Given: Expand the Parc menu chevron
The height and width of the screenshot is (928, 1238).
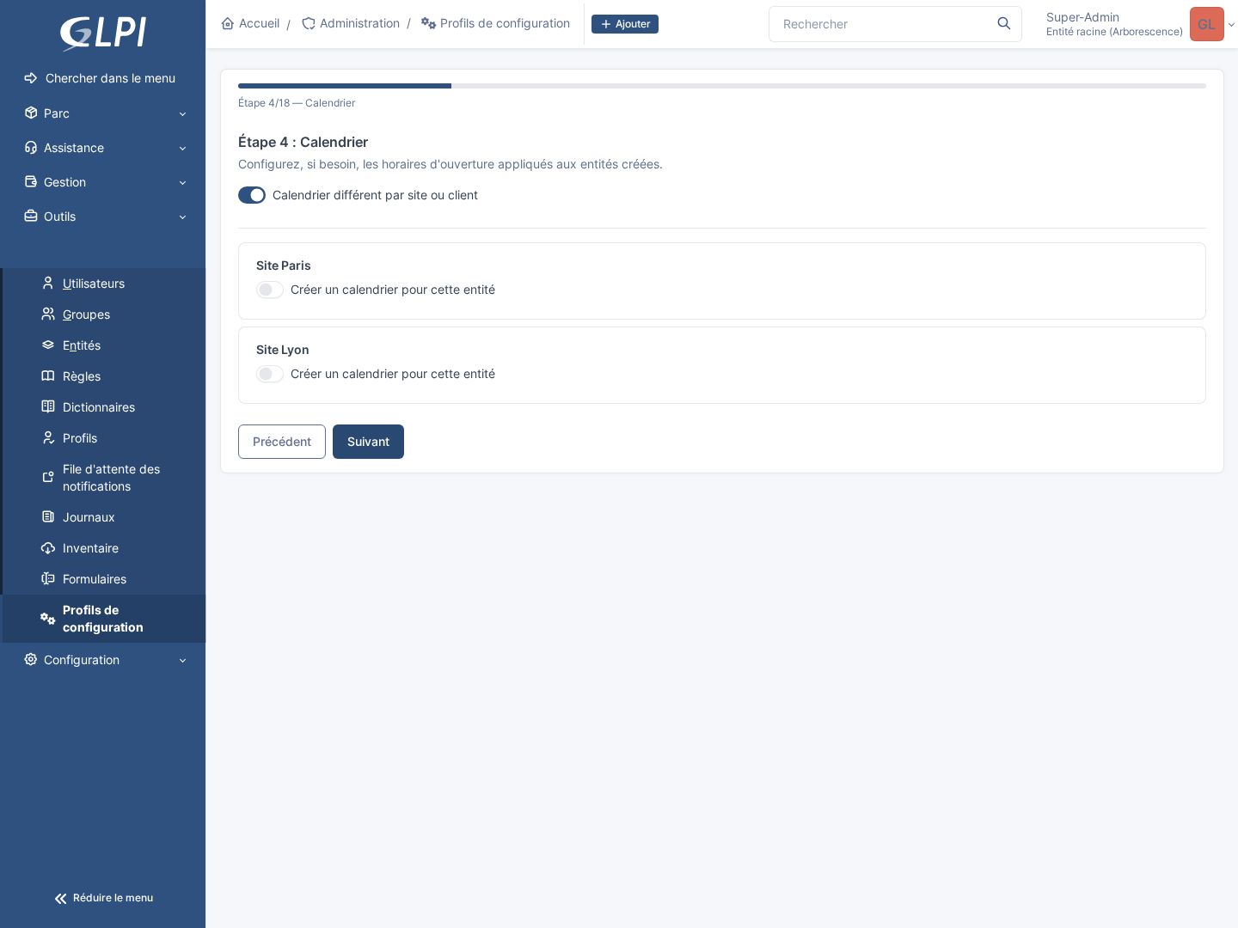Looking at the screenshot, I should 182,114.
